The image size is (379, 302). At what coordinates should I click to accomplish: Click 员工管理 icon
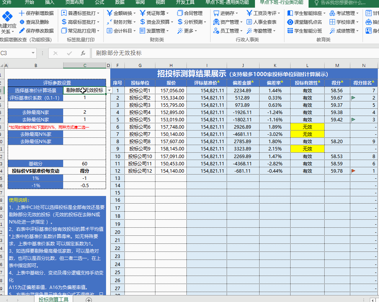216,31
